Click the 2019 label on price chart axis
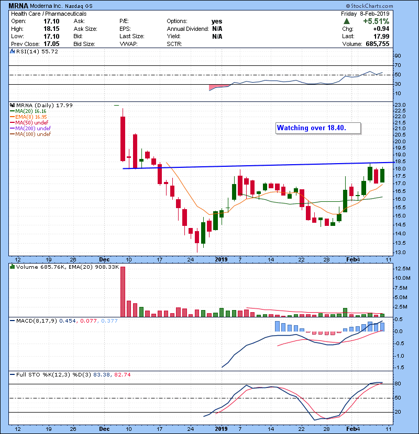Screen dimensions: 419x434 221,260
